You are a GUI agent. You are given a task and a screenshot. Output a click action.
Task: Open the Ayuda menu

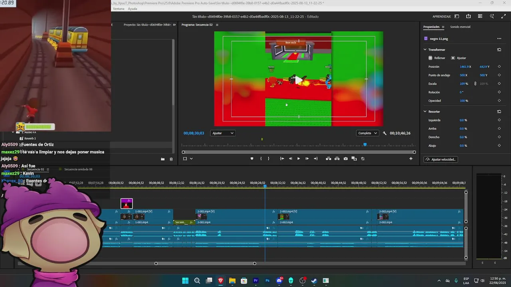(133, 9)
